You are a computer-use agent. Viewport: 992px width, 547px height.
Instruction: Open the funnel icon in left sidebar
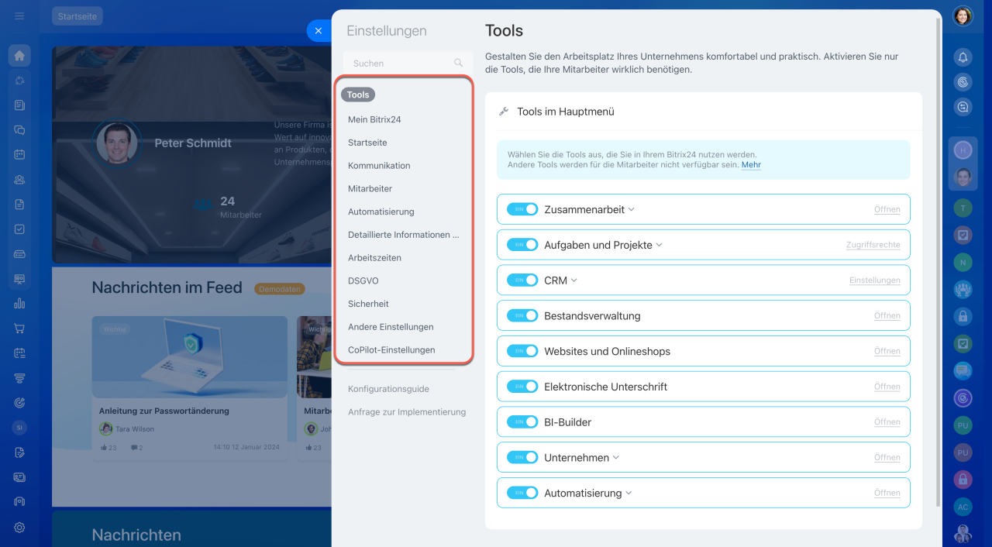[x=19, y=378]
